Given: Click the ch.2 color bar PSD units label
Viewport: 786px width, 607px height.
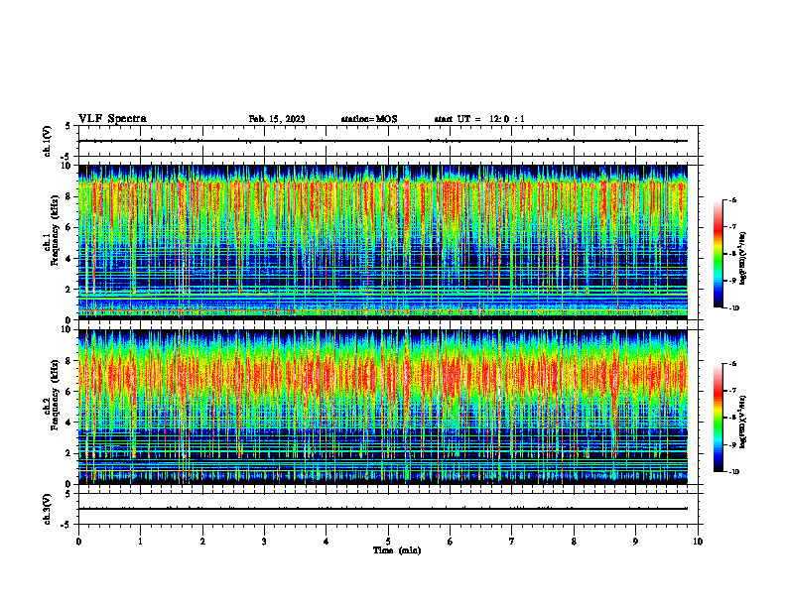Looking at the screenshot, I should 743,423.
